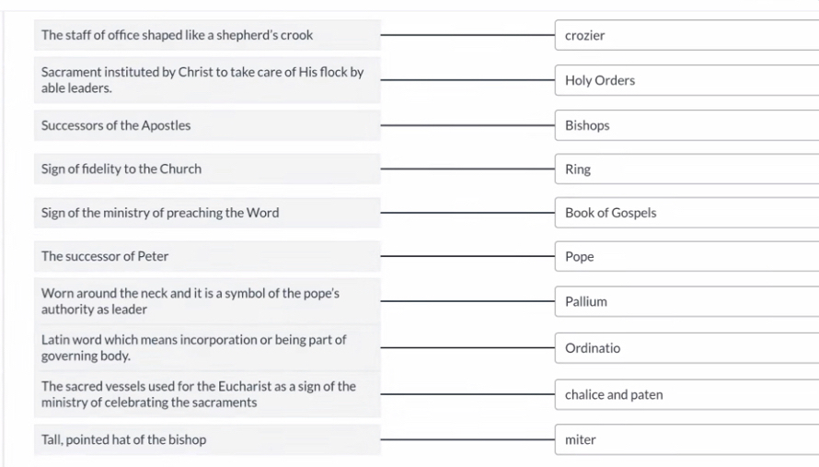Select the shepherd's crook staff prompt
The height and width of the screenshot is (467, 819).
207,35
